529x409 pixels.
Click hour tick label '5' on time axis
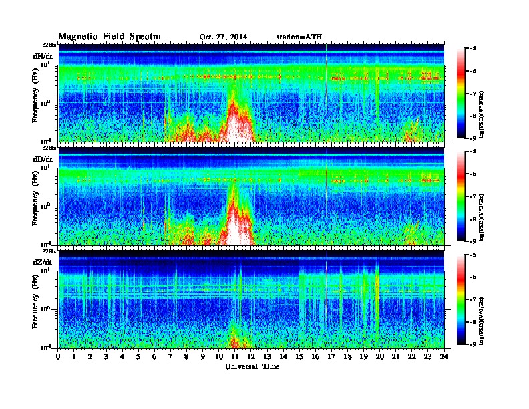tap(139, 357)
